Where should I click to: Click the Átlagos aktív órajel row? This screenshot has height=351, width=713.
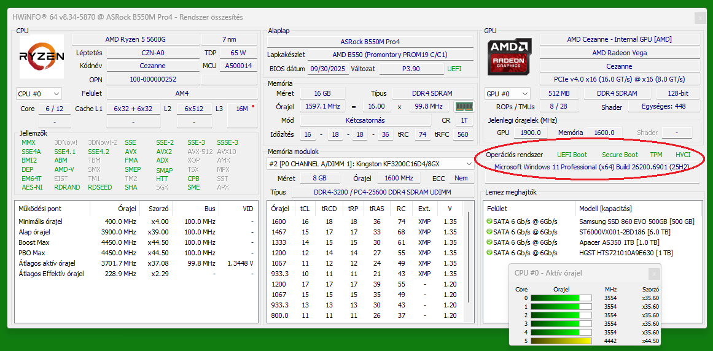[136, 263]
